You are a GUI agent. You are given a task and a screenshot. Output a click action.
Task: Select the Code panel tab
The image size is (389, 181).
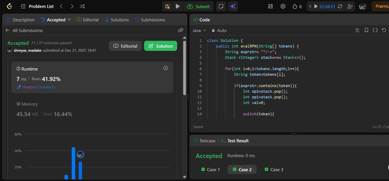201,20
